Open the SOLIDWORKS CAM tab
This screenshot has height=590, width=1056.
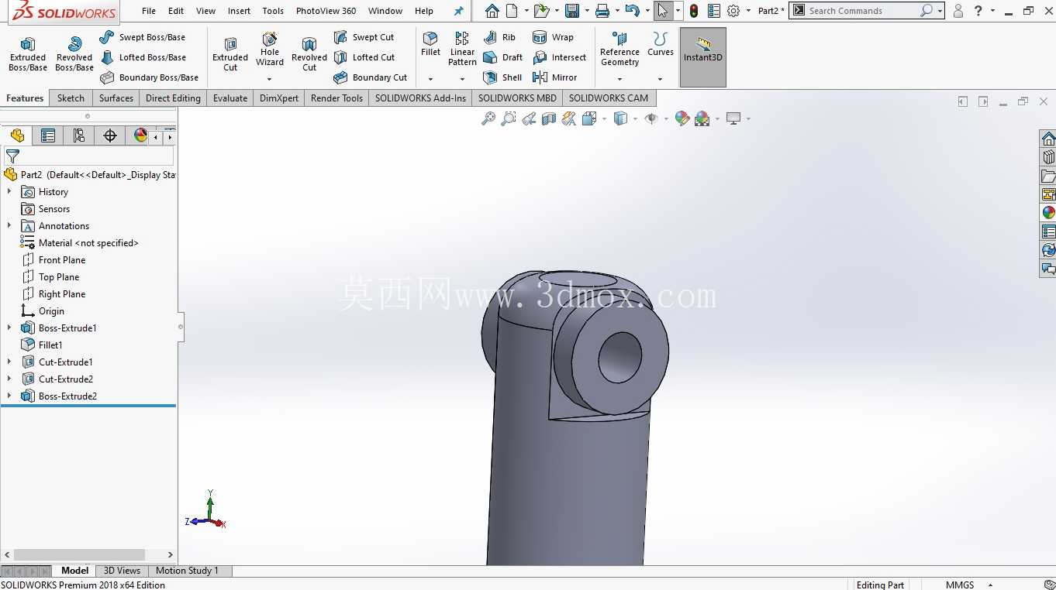609,98
